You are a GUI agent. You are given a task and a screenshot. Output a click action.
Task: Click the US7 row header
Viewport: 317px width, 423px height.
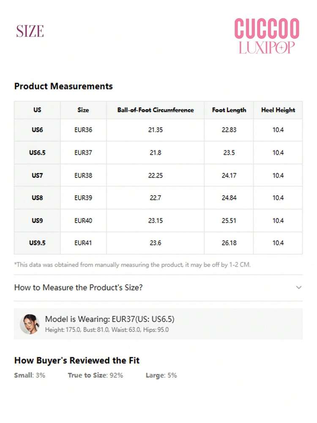point(37,175)
